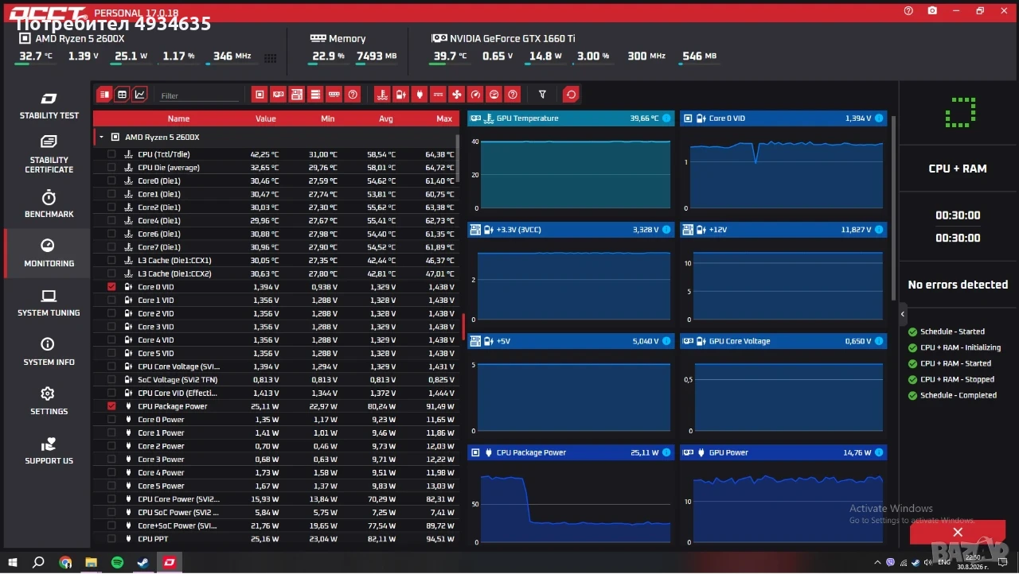This screenshot has width=1019, height=574.
Task: Click info icon on GPU Temperature graph
Action: (x=666, y=118)
